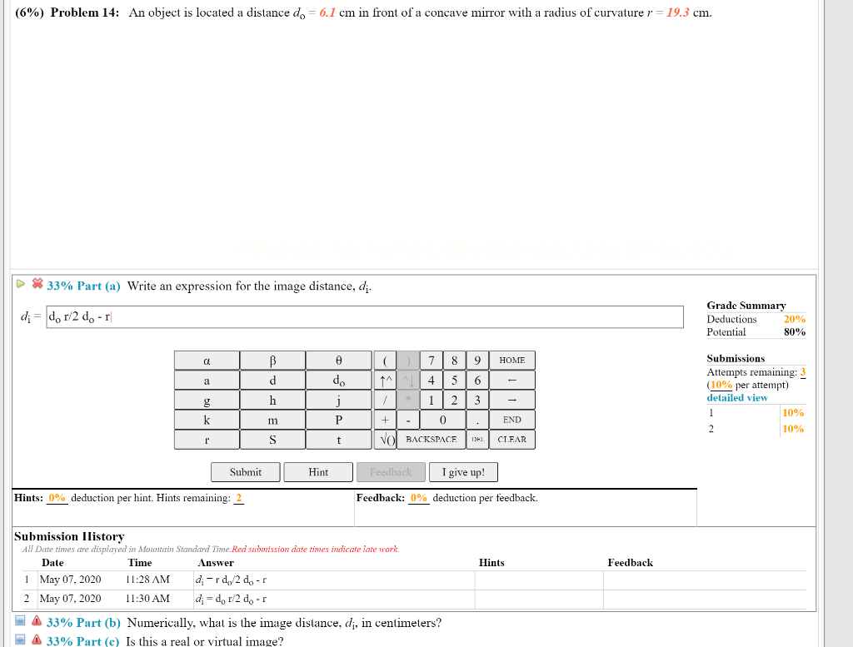
Task: Collapse the Part (c) section box
Action: coord(18,641)
